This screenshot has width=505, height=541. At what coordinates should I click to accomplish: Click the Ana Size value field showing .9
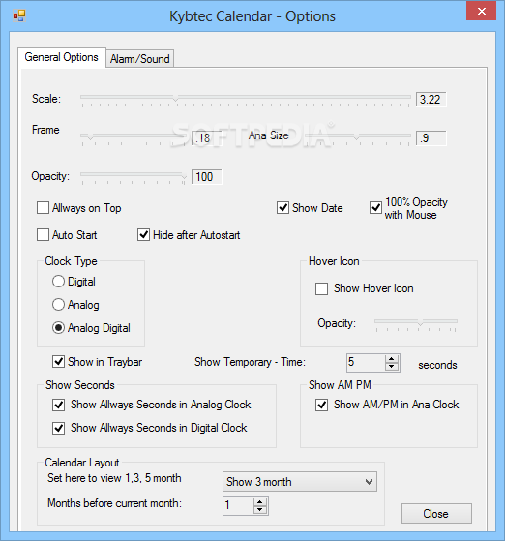[431, 138]
